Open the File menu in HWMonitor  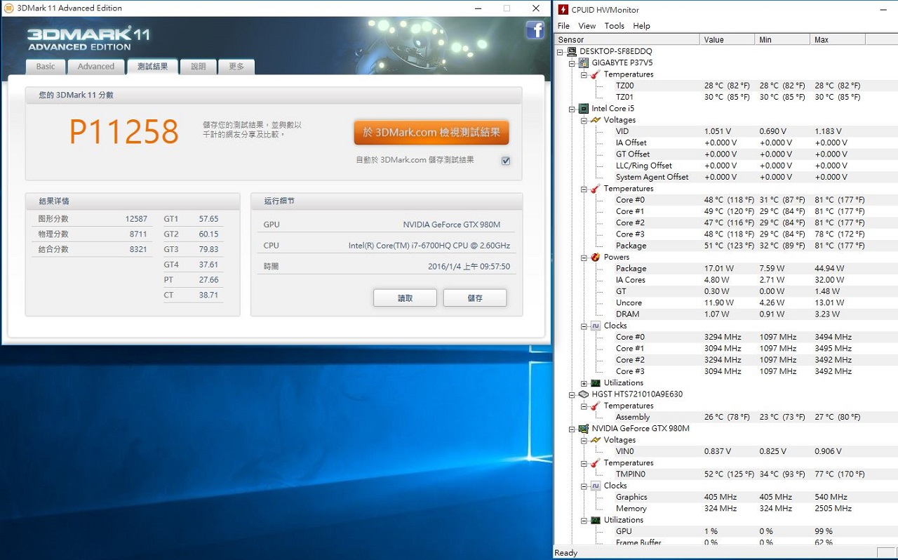point(563,26)
